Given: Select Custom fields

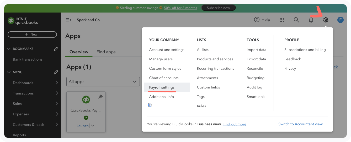Looking at the screenshot, I should [208, 87].
